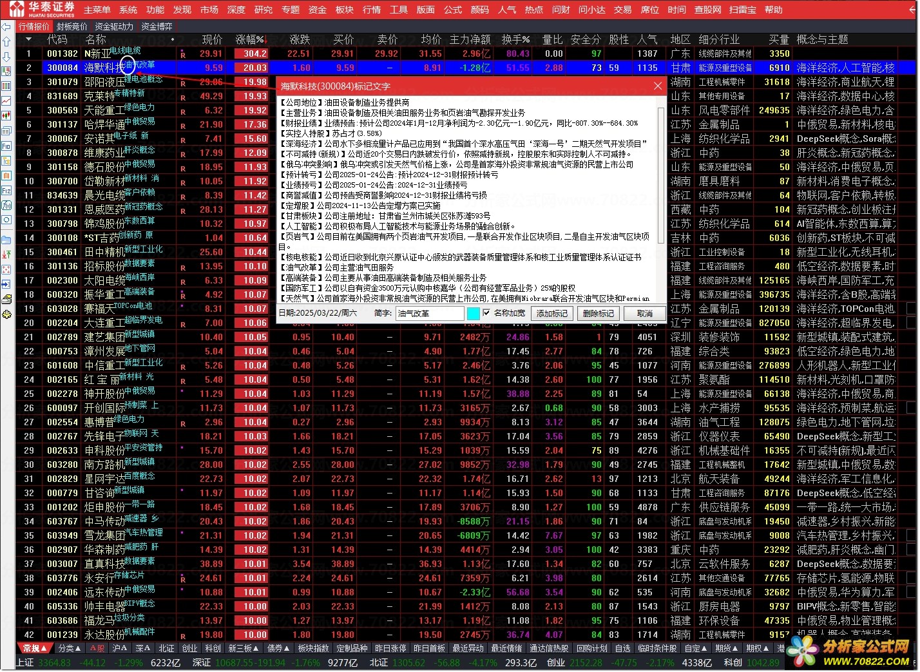
Task: Click the F10 company info sidebar icon
Action: (6, 146)
